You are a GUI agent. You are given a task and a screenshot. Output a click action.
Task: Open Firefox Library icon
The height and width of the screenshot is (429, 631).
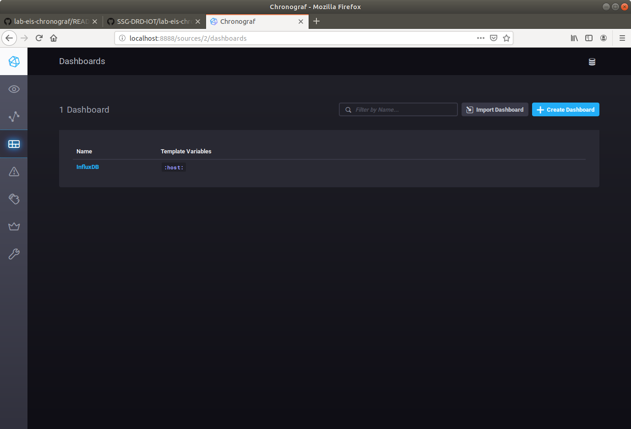574,38
